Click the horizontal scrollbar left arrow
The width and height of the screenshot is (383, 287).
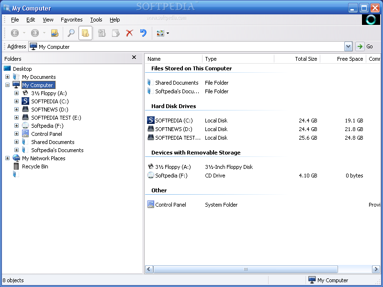[x=149, y=269]
